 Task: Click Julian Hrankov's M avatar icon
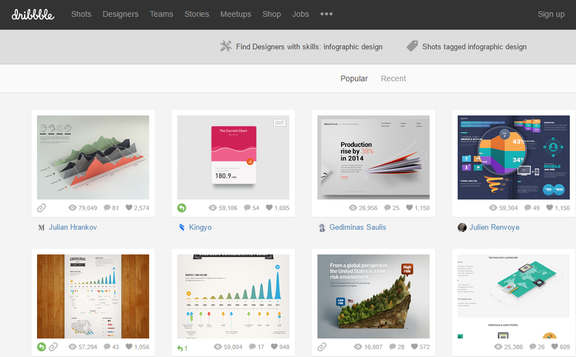42,228
